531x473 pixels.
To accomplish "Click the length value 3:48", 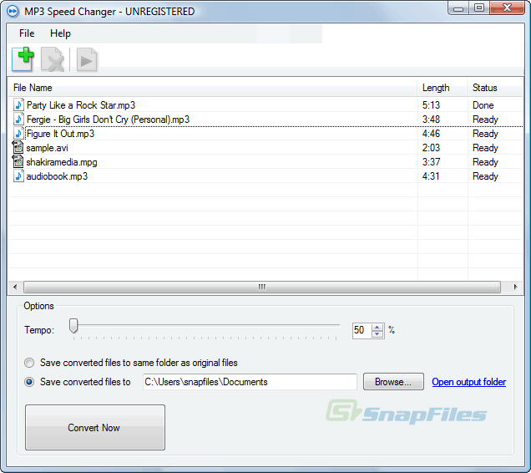I will tap(431, 120).
